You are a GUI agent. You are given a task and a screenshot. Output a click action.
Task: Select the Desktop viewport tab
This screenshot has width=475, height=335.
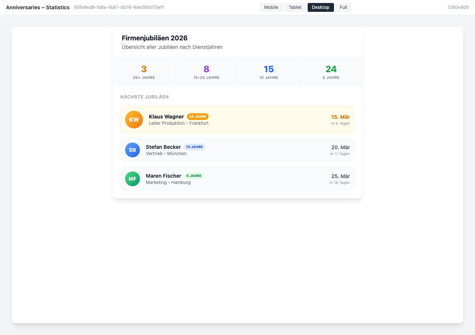(321, 7)
